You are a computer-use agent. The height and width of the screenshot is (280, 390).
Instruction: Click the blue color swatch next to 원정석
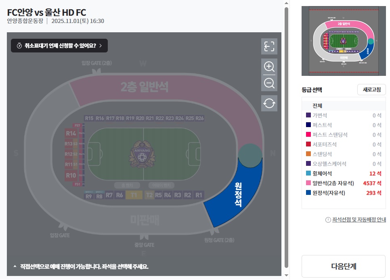[x=308, y=193]
